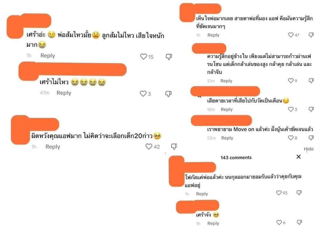Dislike the comment with 47 likes

click(311, 35)
